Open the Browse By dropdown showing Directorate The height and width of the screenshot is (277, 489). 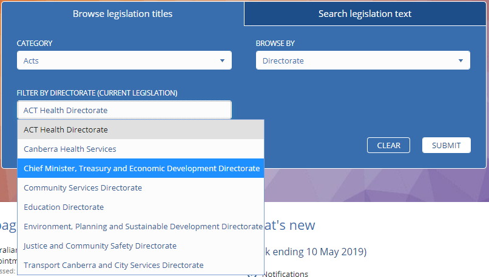coord(363,60)
